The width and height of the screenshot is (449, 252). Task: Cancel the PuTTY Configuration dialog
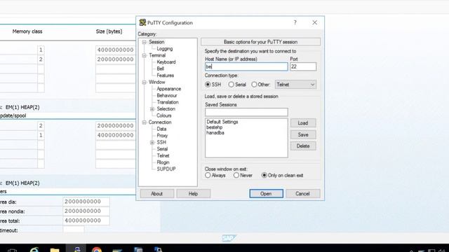(x=302, y=194)
